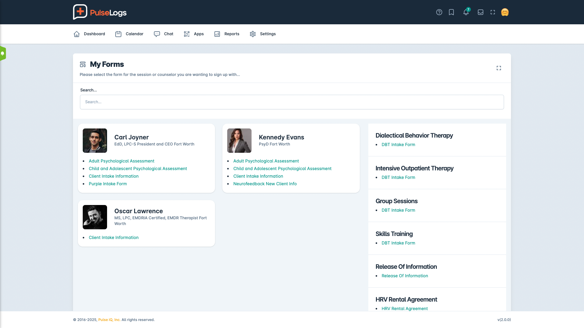Open the inbox tray icon
The height and width of the screenshot is (328, 584).
[481, 12]
